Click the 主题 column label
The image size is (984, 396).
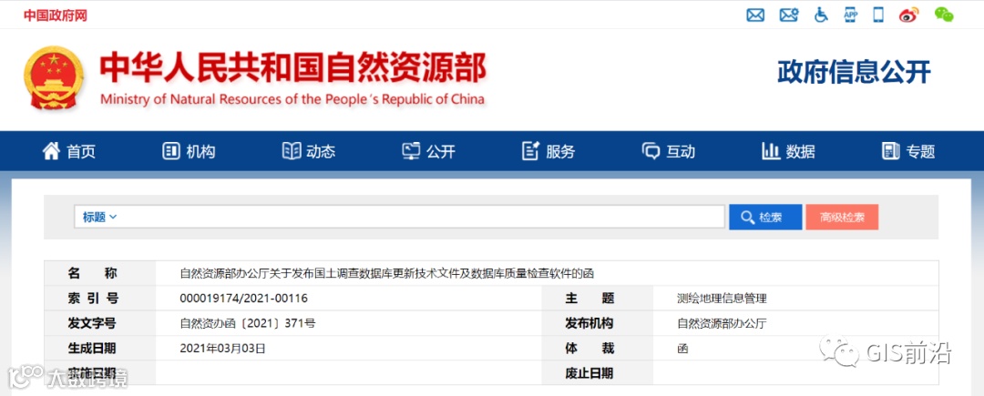[x=589, y=299]
